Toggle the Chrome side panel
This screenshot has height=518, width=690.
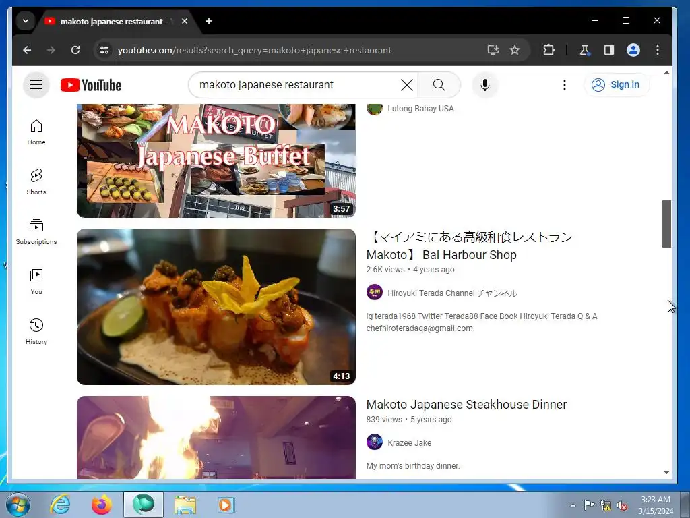[609, 50]
